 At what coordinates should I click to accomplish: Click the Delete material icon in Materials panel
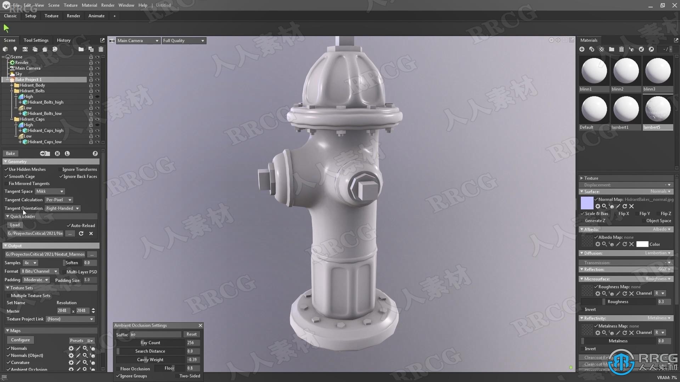[621, 49]
